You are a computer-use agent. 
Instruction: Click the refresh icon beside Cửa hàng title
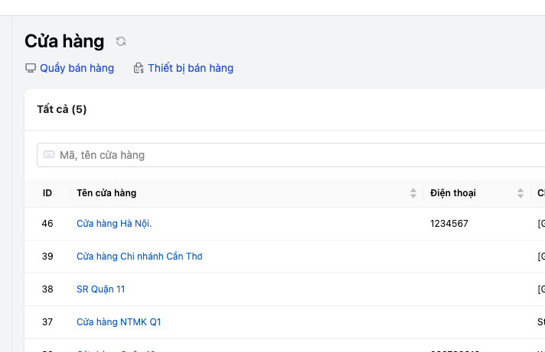click(x=121, y=41)
